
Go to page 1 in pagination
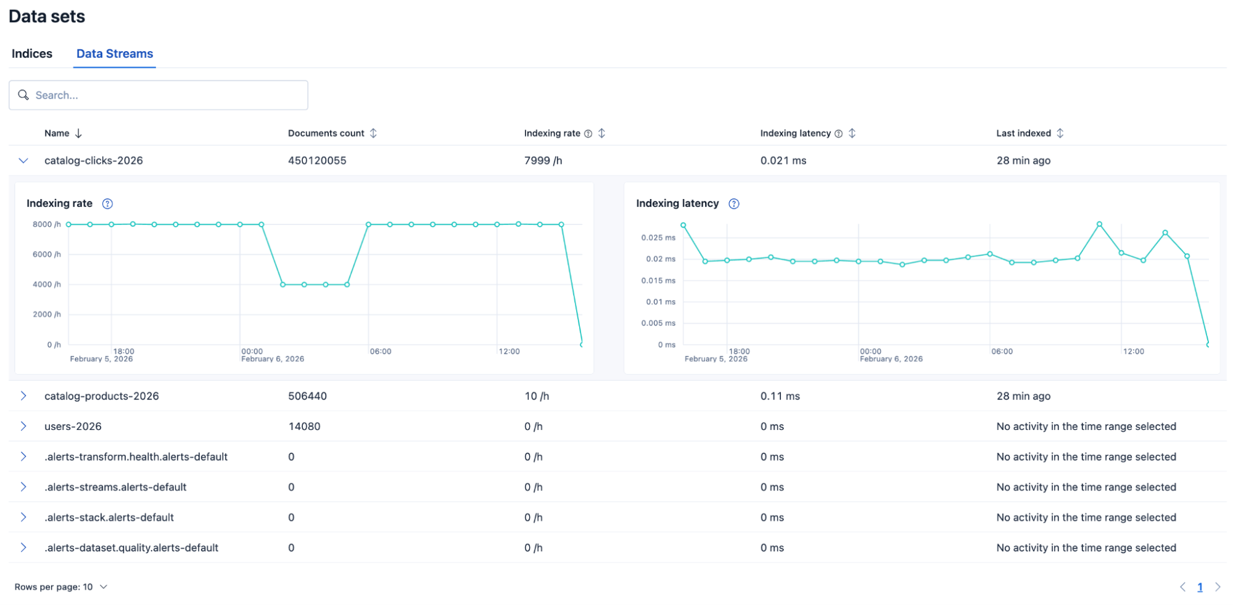click(x=1200, y=587)
